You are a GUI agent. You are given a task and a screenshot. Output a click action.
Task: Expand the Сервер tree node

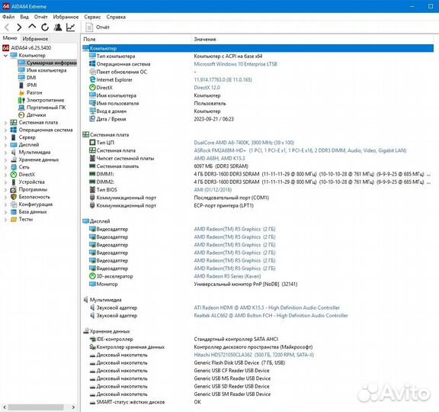click(5, 137)
